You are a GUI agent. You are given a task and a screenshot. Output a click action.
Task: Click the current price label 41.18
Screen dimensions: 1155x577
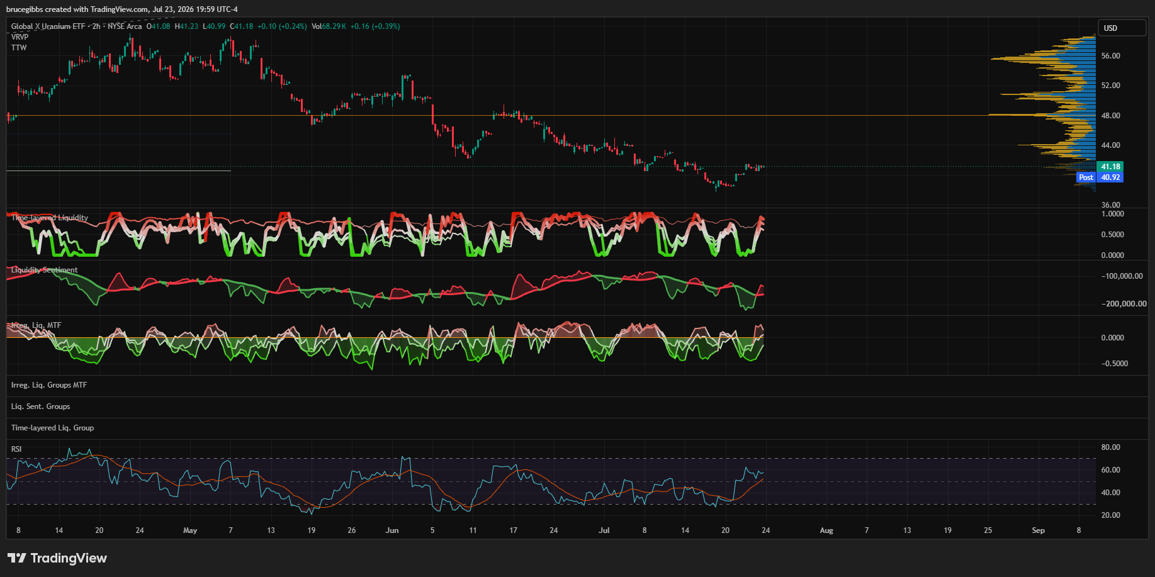[x=1110, y=167]
